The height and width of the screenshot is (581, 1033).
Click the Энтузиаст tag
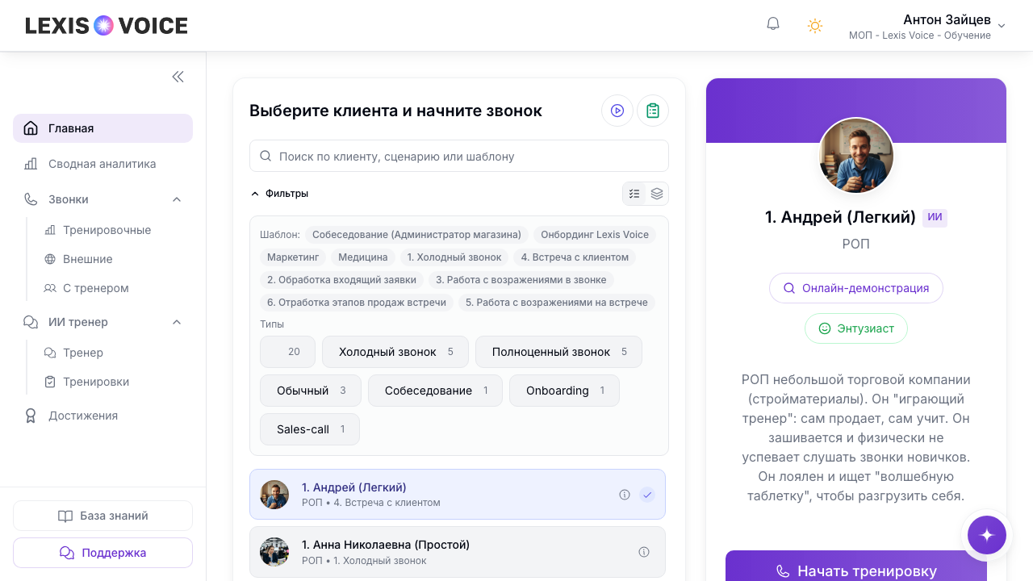click(x=856, y=328)
